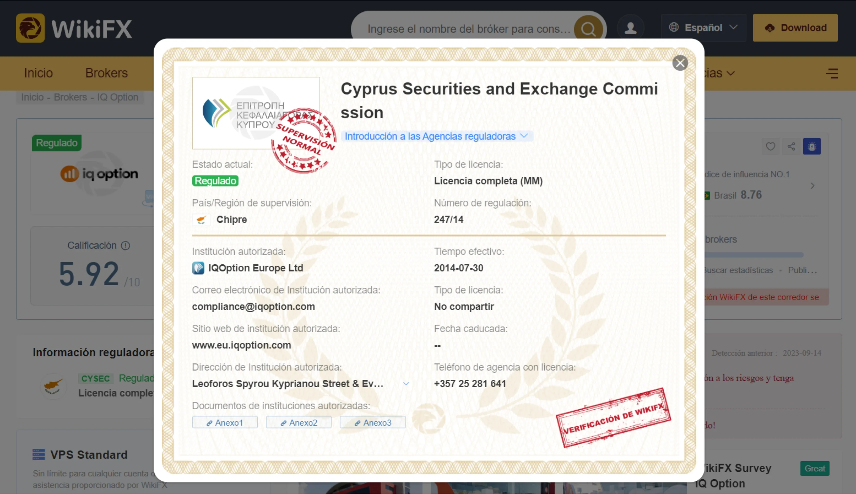
Task: Click the www.eu.iqoption.com website text
Action: click(x=241, y=345)
